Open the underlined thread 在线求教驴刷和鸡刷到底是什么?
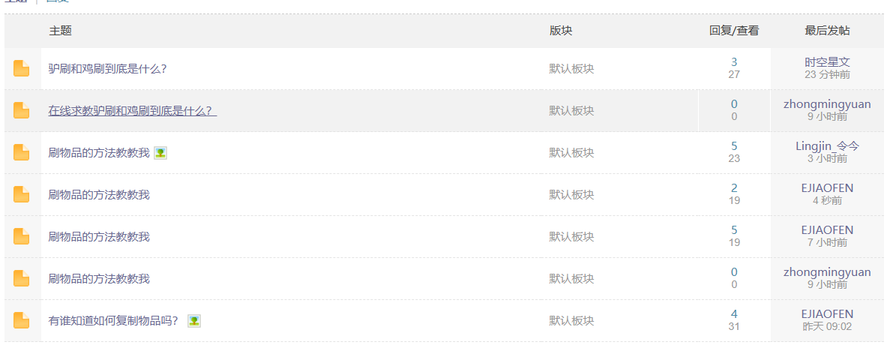Screen dimensions: 893x357 [x=133, y=111]
